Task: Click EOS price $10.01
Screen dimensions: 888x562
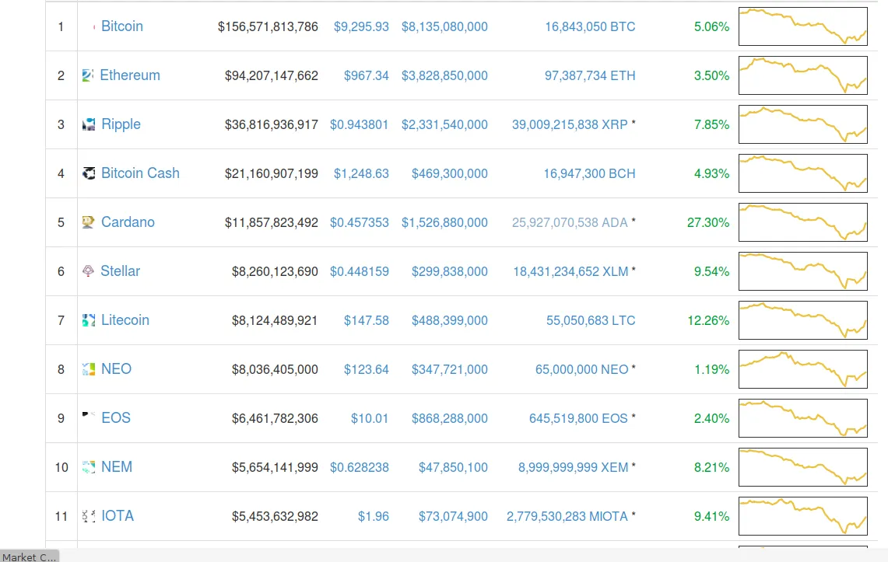Action: click(370, 418)
